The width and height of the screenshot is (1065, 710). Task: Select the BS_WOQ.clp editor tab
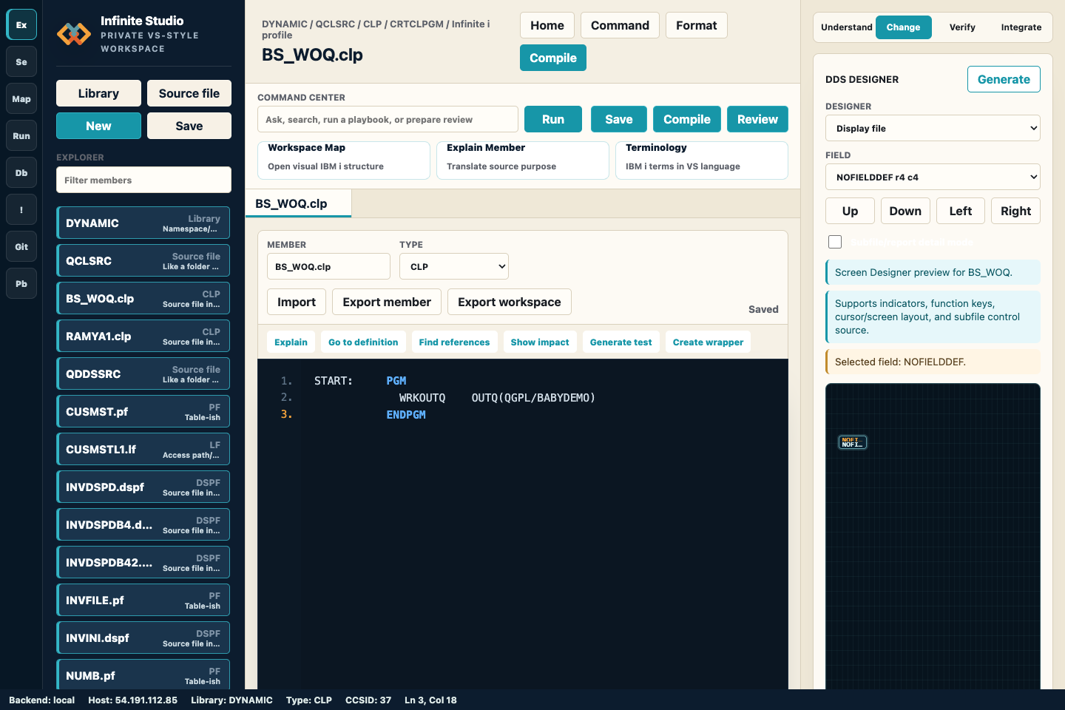point(298,203)
